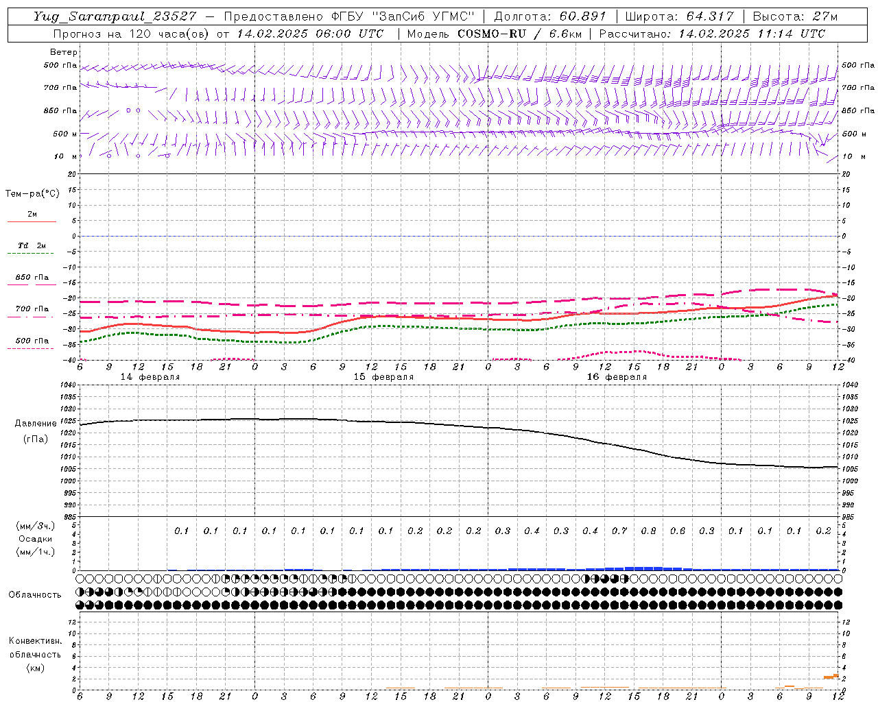
Task: Select the Осадки precipitation label
Action: 35,539
